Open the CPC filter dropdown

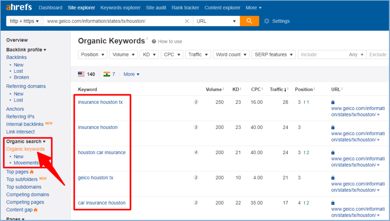point(172,54)
